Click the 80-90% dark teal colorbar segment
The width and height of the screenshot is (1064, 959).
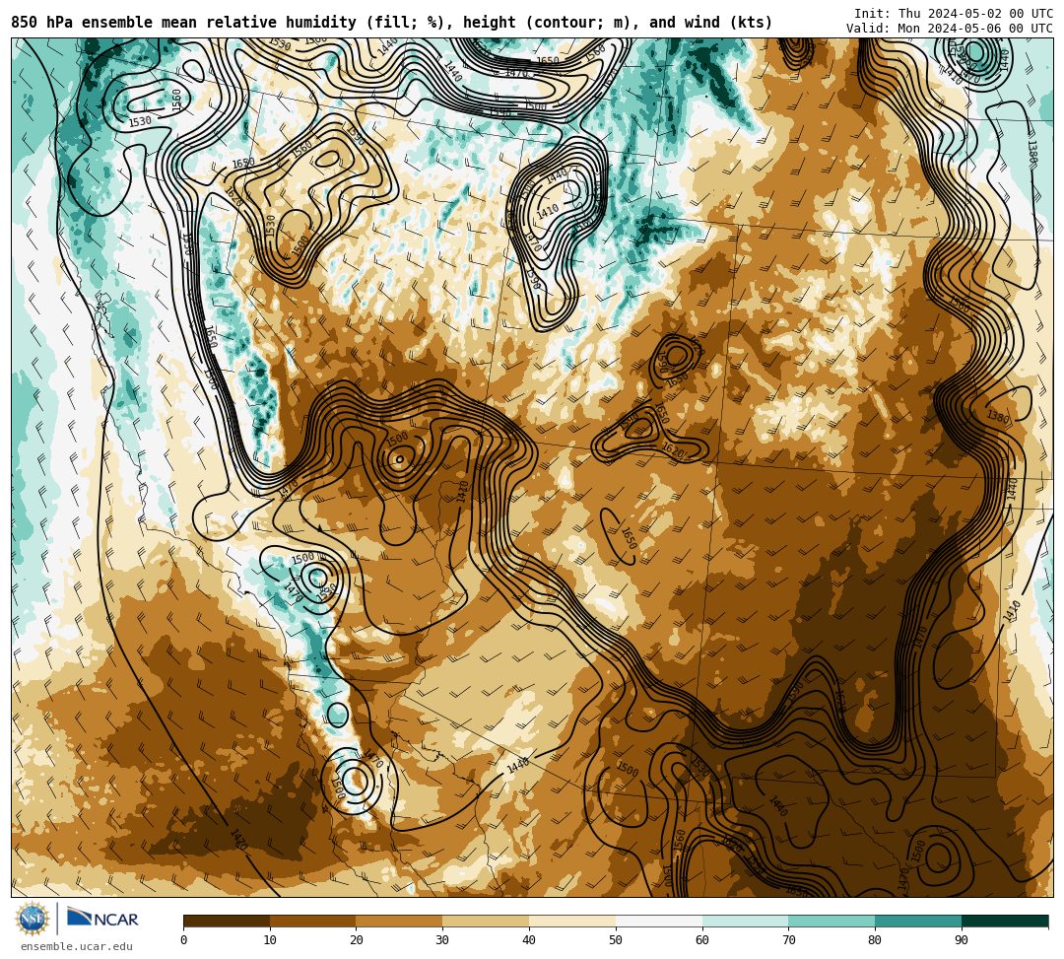click(919, 921)
